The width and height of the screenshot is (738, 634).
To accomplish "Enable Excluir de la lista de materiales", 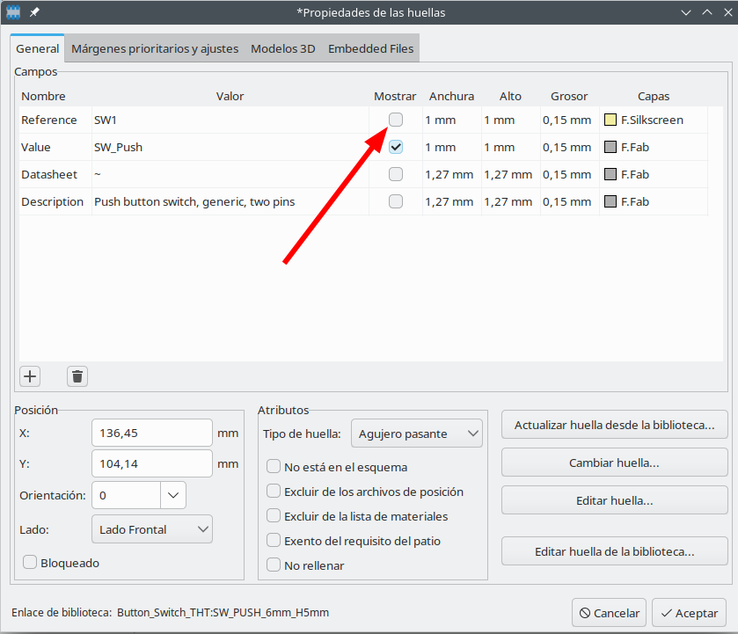I will point(274,516).
